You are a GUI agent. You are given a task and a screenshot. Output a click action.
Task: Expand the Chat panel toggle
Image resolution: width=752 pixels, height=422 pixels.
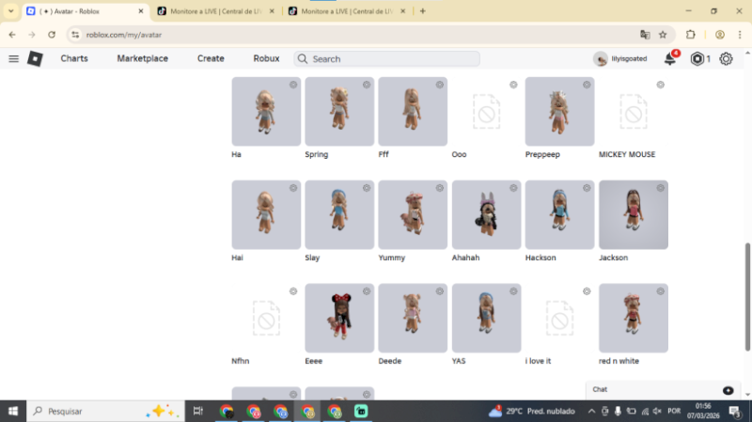coord(728,390)
